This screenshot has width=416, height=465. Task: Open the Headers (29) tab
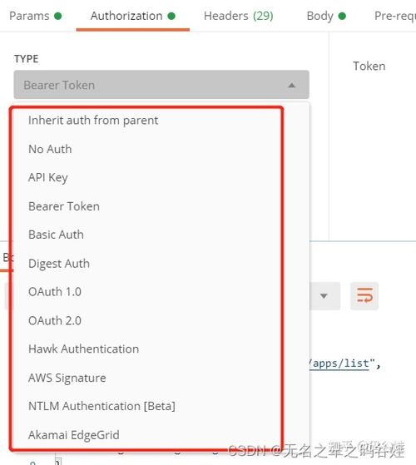[239, 16]
